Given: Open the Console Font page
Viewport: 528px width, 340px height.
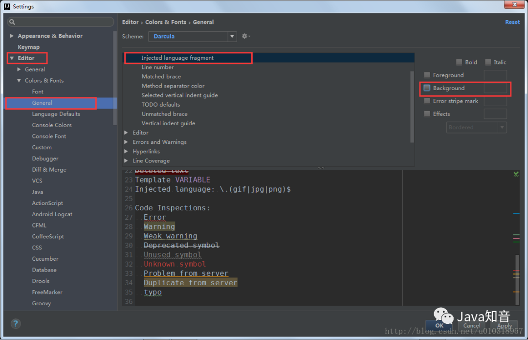Looking at the screenshot, I should (x=49, y=136).
